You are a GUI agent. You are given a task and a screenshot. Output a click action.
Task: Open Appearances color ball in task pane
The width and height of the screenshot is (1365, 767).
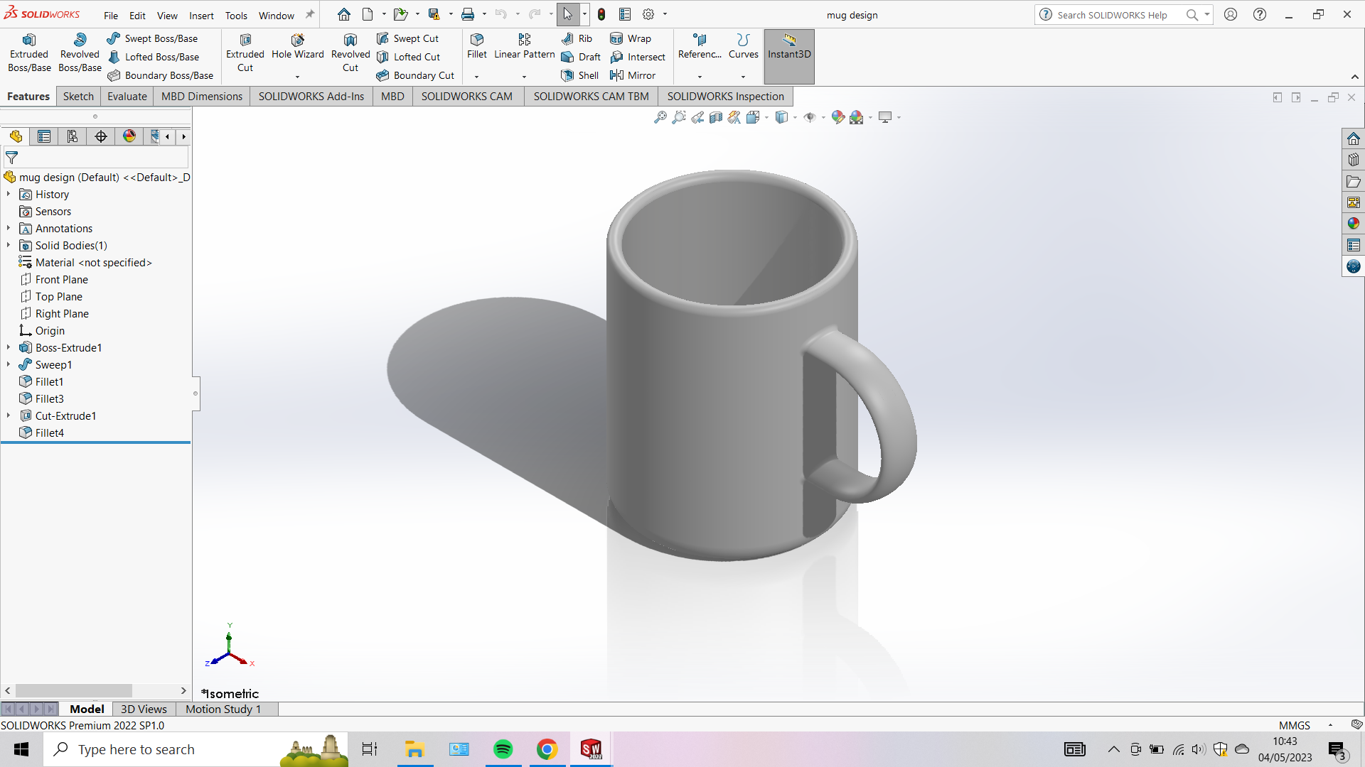point(1354,223)
